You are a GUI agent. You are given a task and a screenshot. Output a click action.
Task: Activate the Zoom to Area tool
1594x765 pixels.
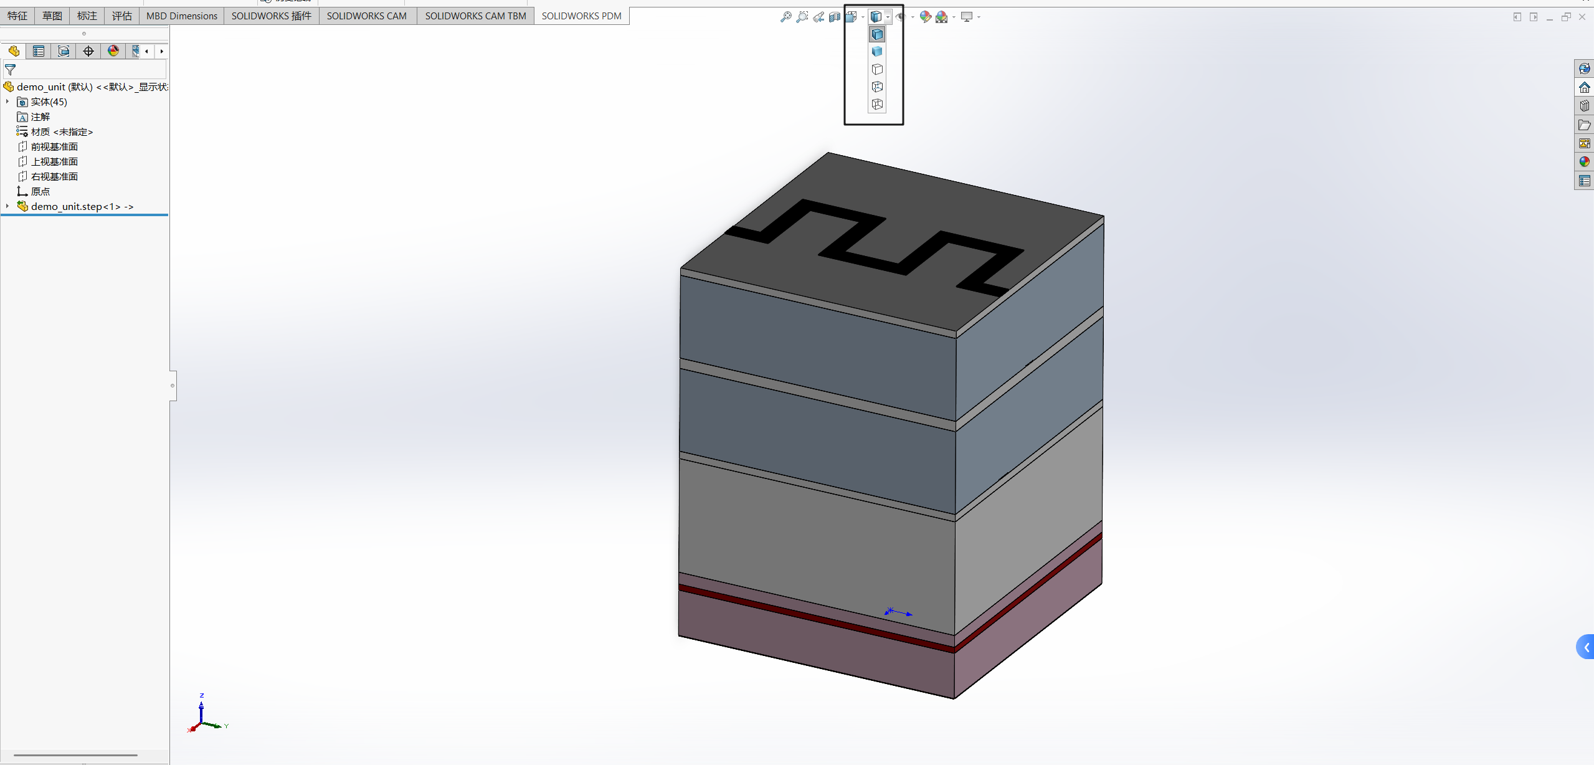tap(802, 17)
